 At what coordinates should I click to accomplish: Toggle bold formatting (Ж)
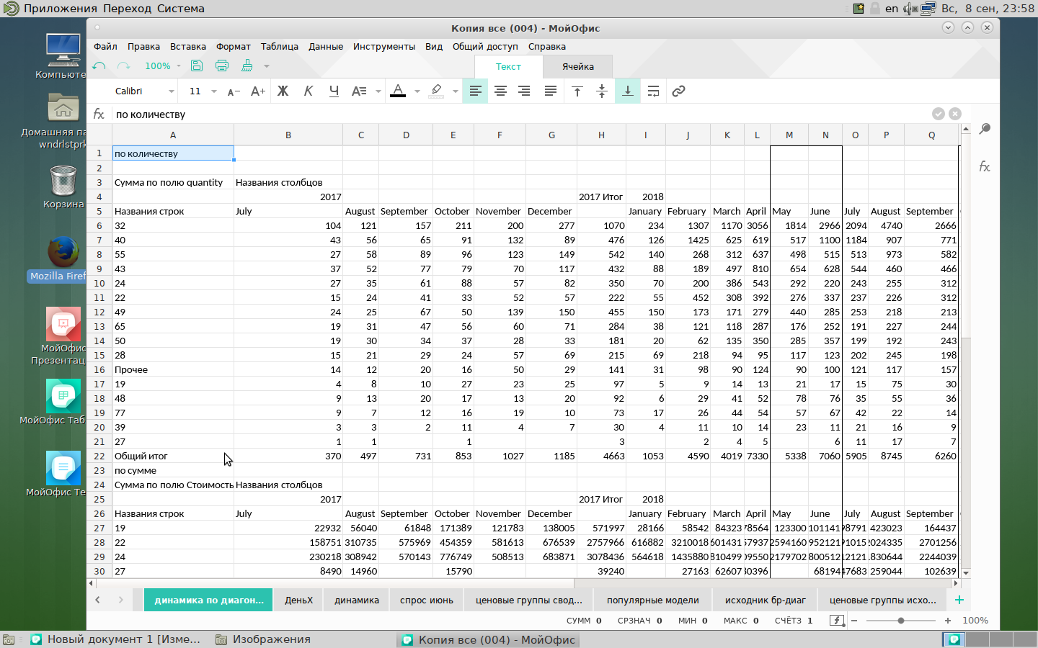(283, 91)
